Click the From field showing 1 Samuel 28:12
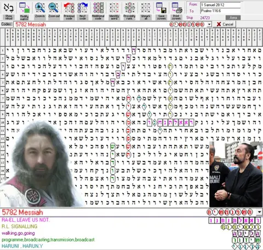 tap(220, 5)
